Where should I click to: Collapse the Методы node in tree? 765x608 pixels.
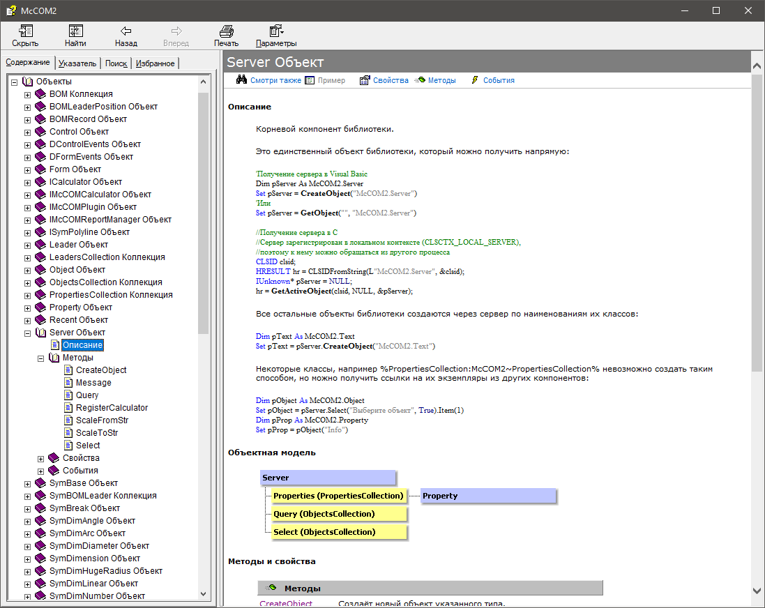[40, 358]
